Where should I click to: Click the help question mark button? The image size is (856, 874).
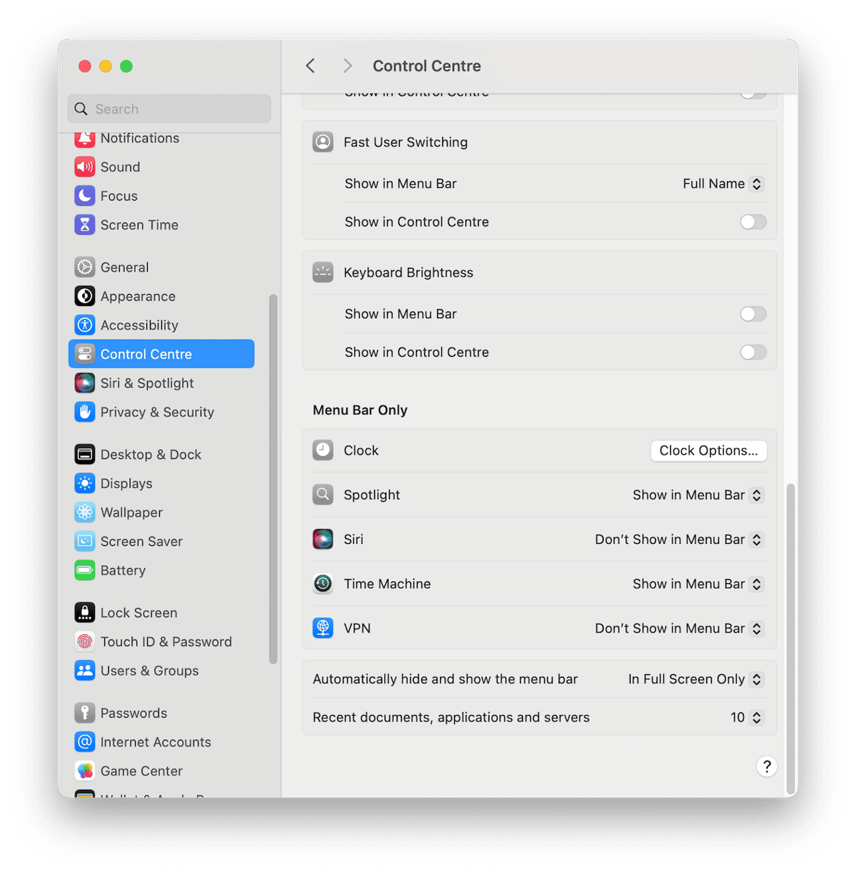click(x=767, y=766)
